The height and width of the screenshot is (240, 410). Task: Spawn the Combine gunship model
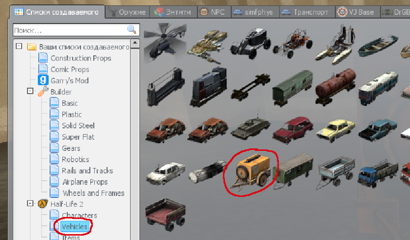coord(207,46)
